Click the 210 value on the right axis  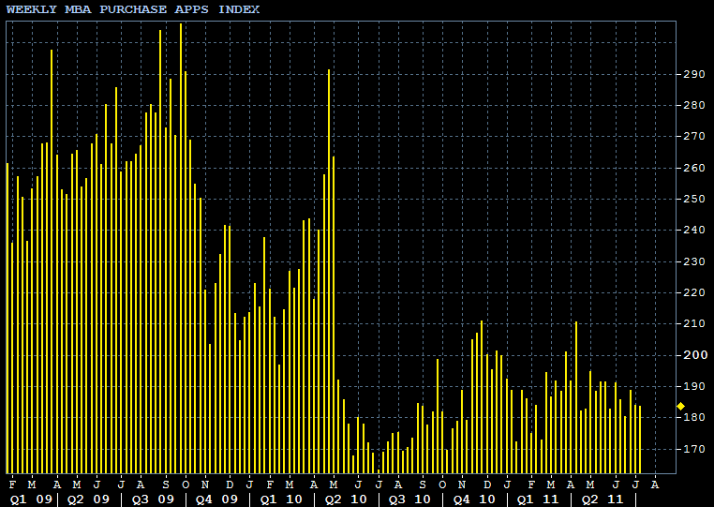coord(693,324)
